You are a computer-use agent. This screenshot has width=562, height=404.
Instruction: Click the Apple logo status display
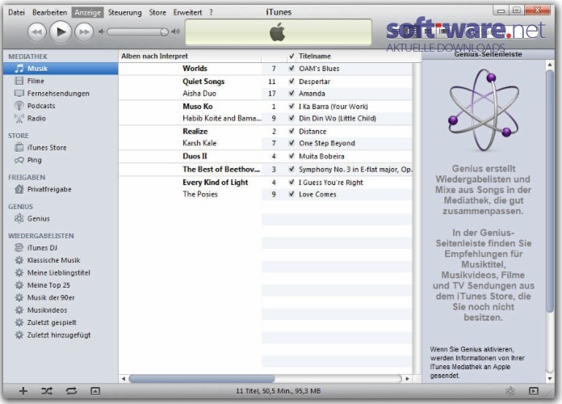tap(278, 32)
